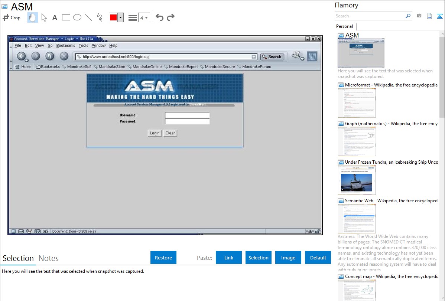Image resolution: width=445 pixels, height=301 pixels.
Task: Select the arrow pointer tool
Action: [x=44, y=17]
